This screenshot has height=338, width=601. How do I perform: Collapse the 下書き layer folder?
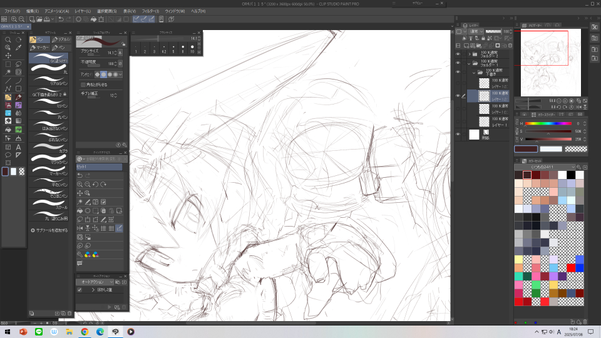coord(474,72)
